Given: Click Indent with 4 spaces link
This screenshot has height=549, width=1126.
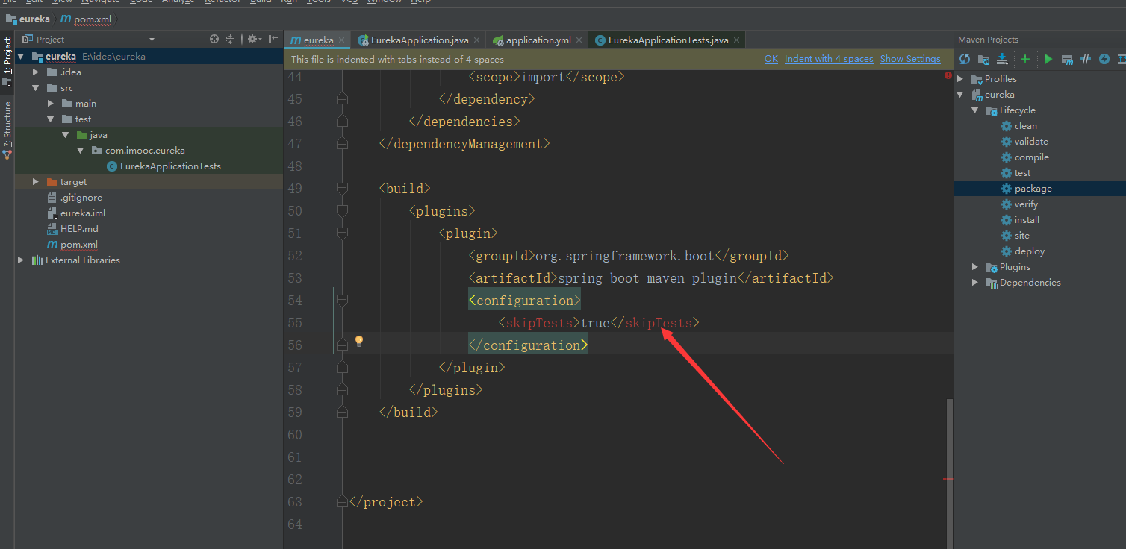Looking at the screenshot, I should click(x=829, y=59).
